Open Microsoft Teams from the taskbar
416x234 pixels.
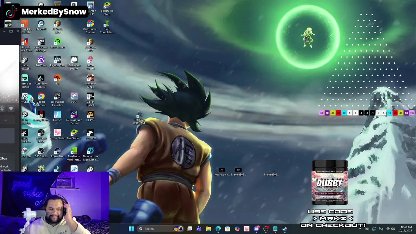coord(199,229)
